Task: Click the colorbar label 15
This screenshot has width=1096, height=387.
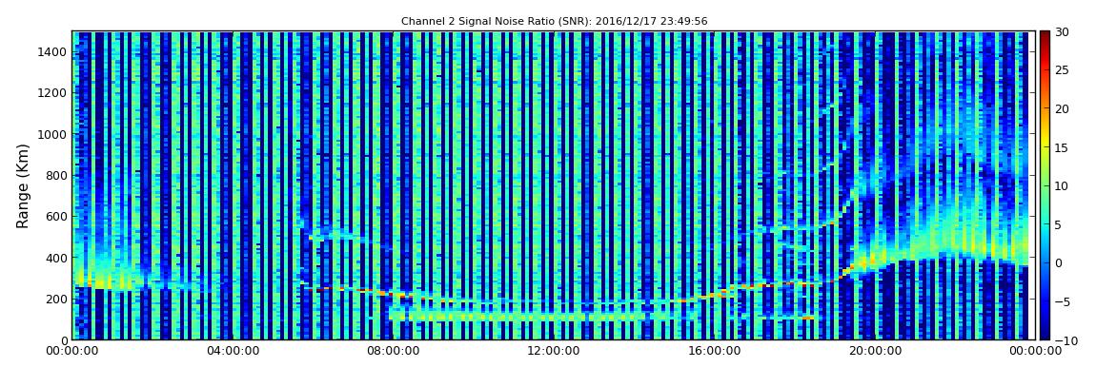Action: 1063,147
